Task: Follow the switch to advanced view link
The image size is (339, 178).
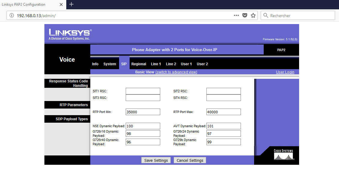Action: [176, 72]
